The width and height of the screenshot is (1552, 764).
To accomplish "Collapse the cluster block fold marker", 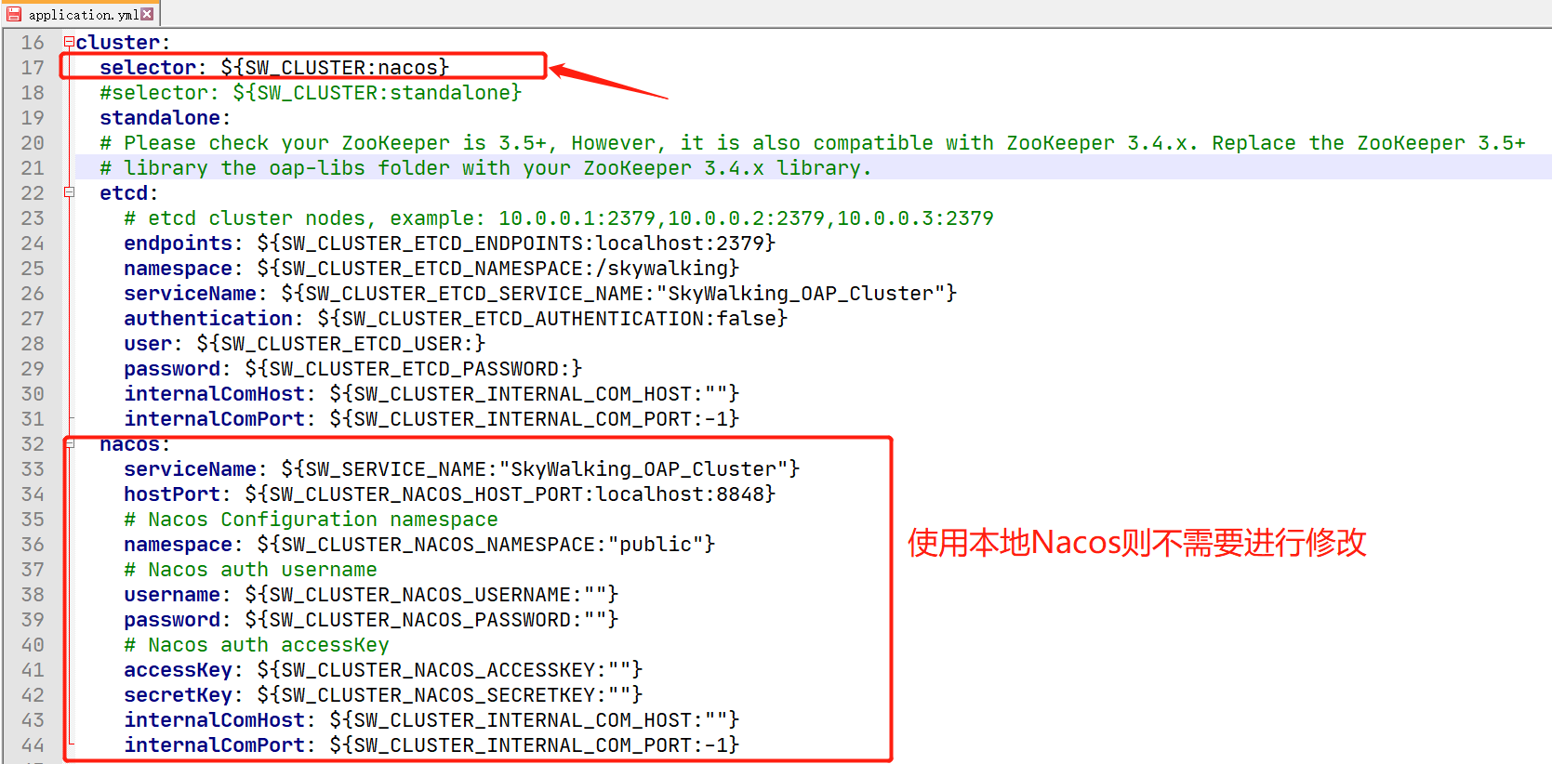I will [69, 42].
